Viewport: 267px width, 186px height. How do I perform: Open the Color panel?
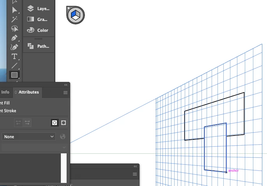(39, 30)
